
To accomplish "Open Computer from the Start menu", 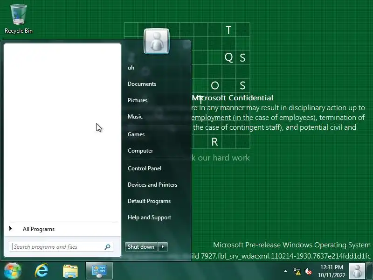I will click(140, 151).
